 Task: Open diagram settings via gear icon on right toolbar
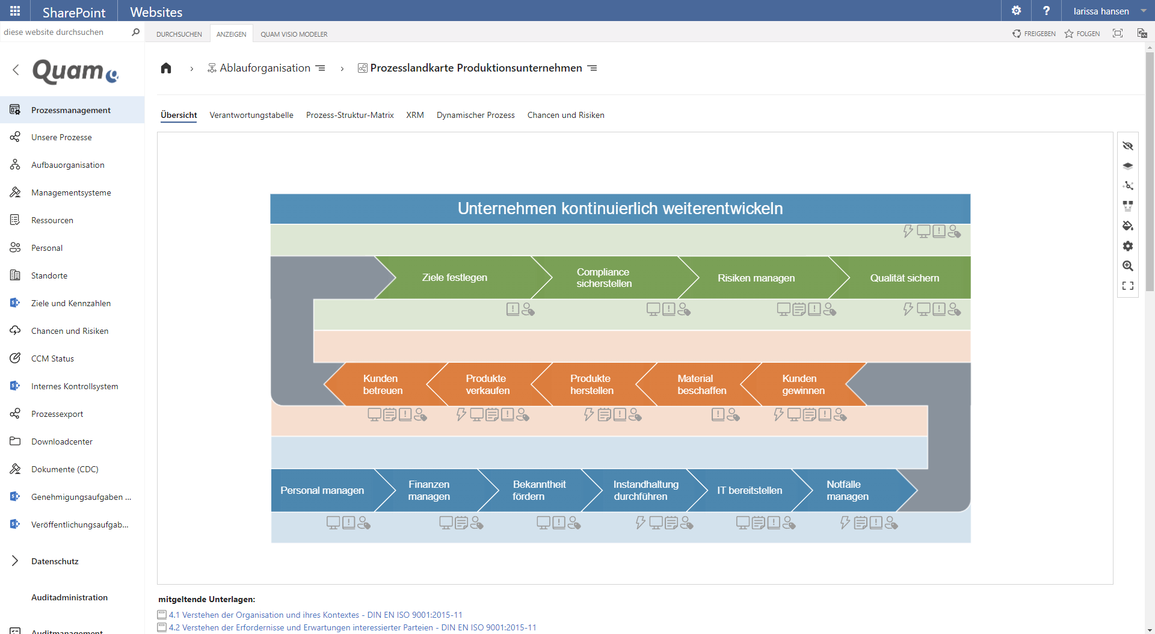(1129, 245)
